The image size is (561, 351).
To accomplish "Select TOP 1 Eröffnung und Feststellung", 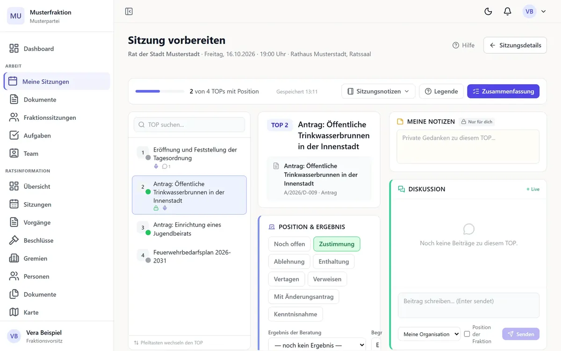I will [189, 158].
